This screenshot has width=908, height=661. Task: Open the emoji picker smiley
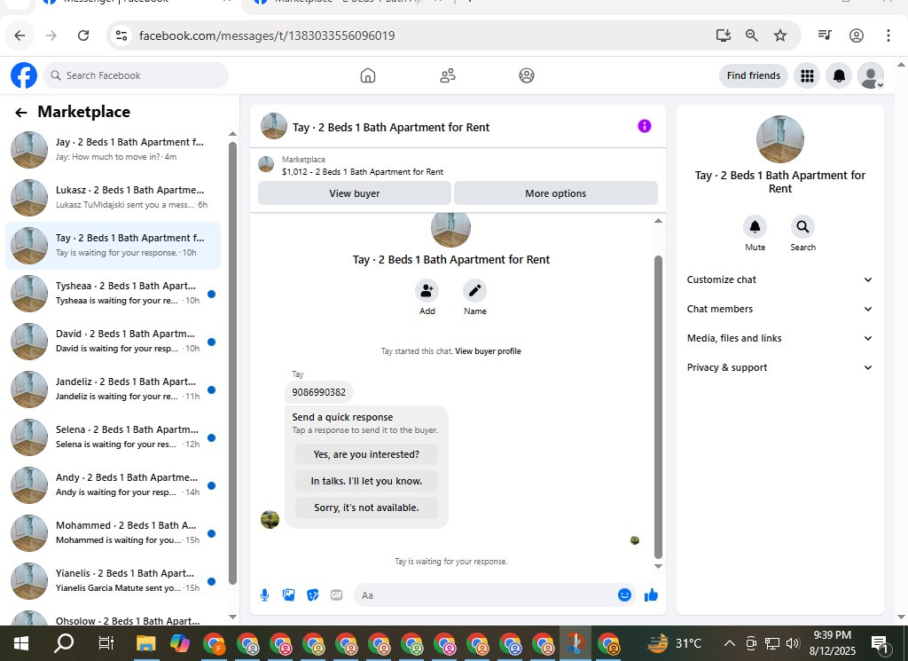(x=624, y=595)
